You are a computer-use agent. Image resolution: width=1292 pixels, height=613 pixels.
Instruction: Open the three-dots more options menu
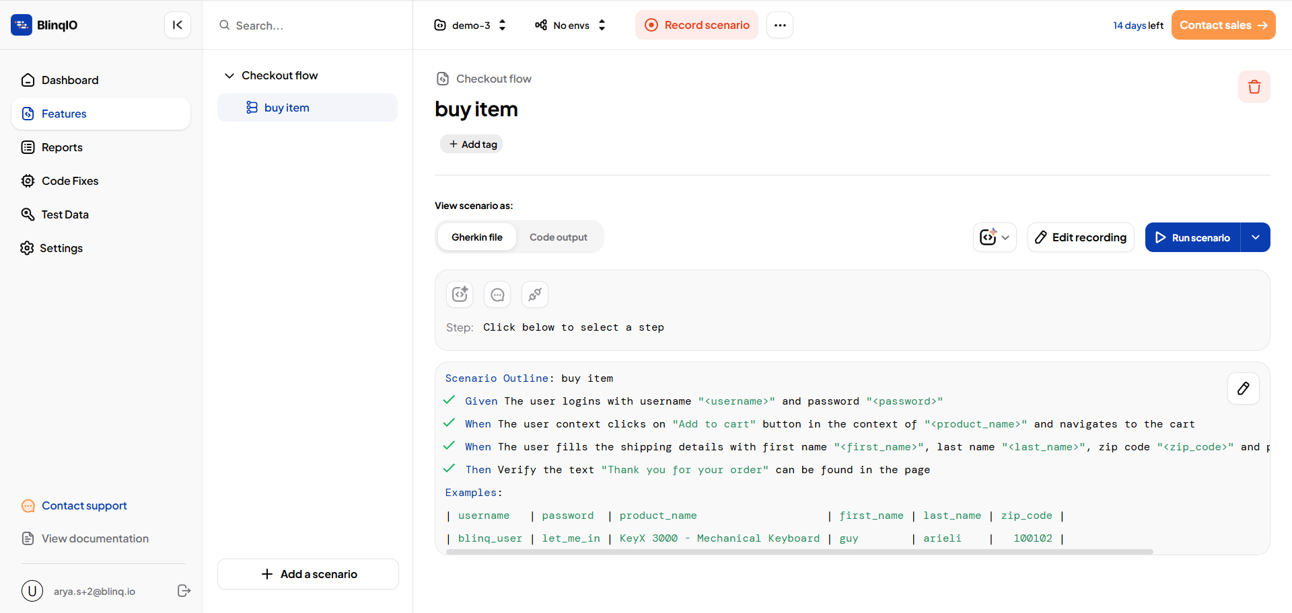coord(780,25)
